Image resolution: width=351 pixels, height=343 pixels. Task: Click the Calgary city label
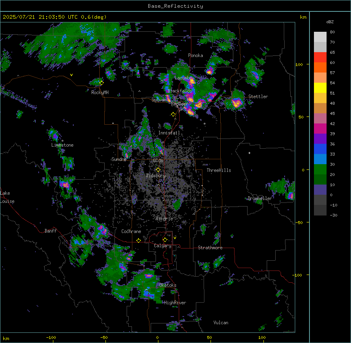(x=162, y=246)
